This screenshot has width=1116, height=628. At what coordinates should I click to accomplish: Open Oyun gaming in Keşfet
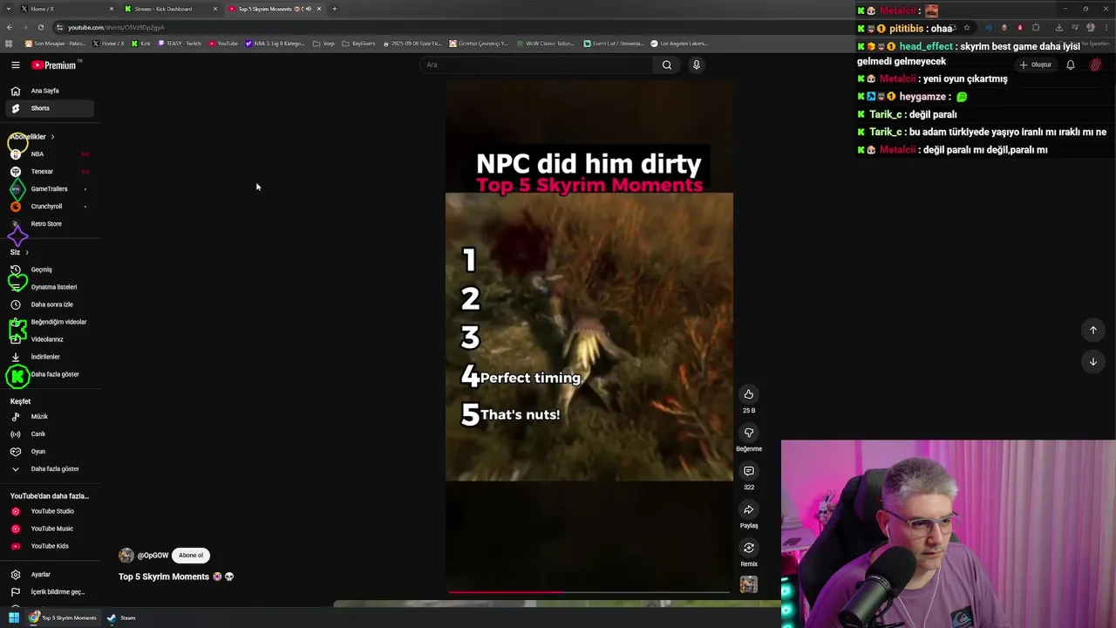tap(49, 452)
